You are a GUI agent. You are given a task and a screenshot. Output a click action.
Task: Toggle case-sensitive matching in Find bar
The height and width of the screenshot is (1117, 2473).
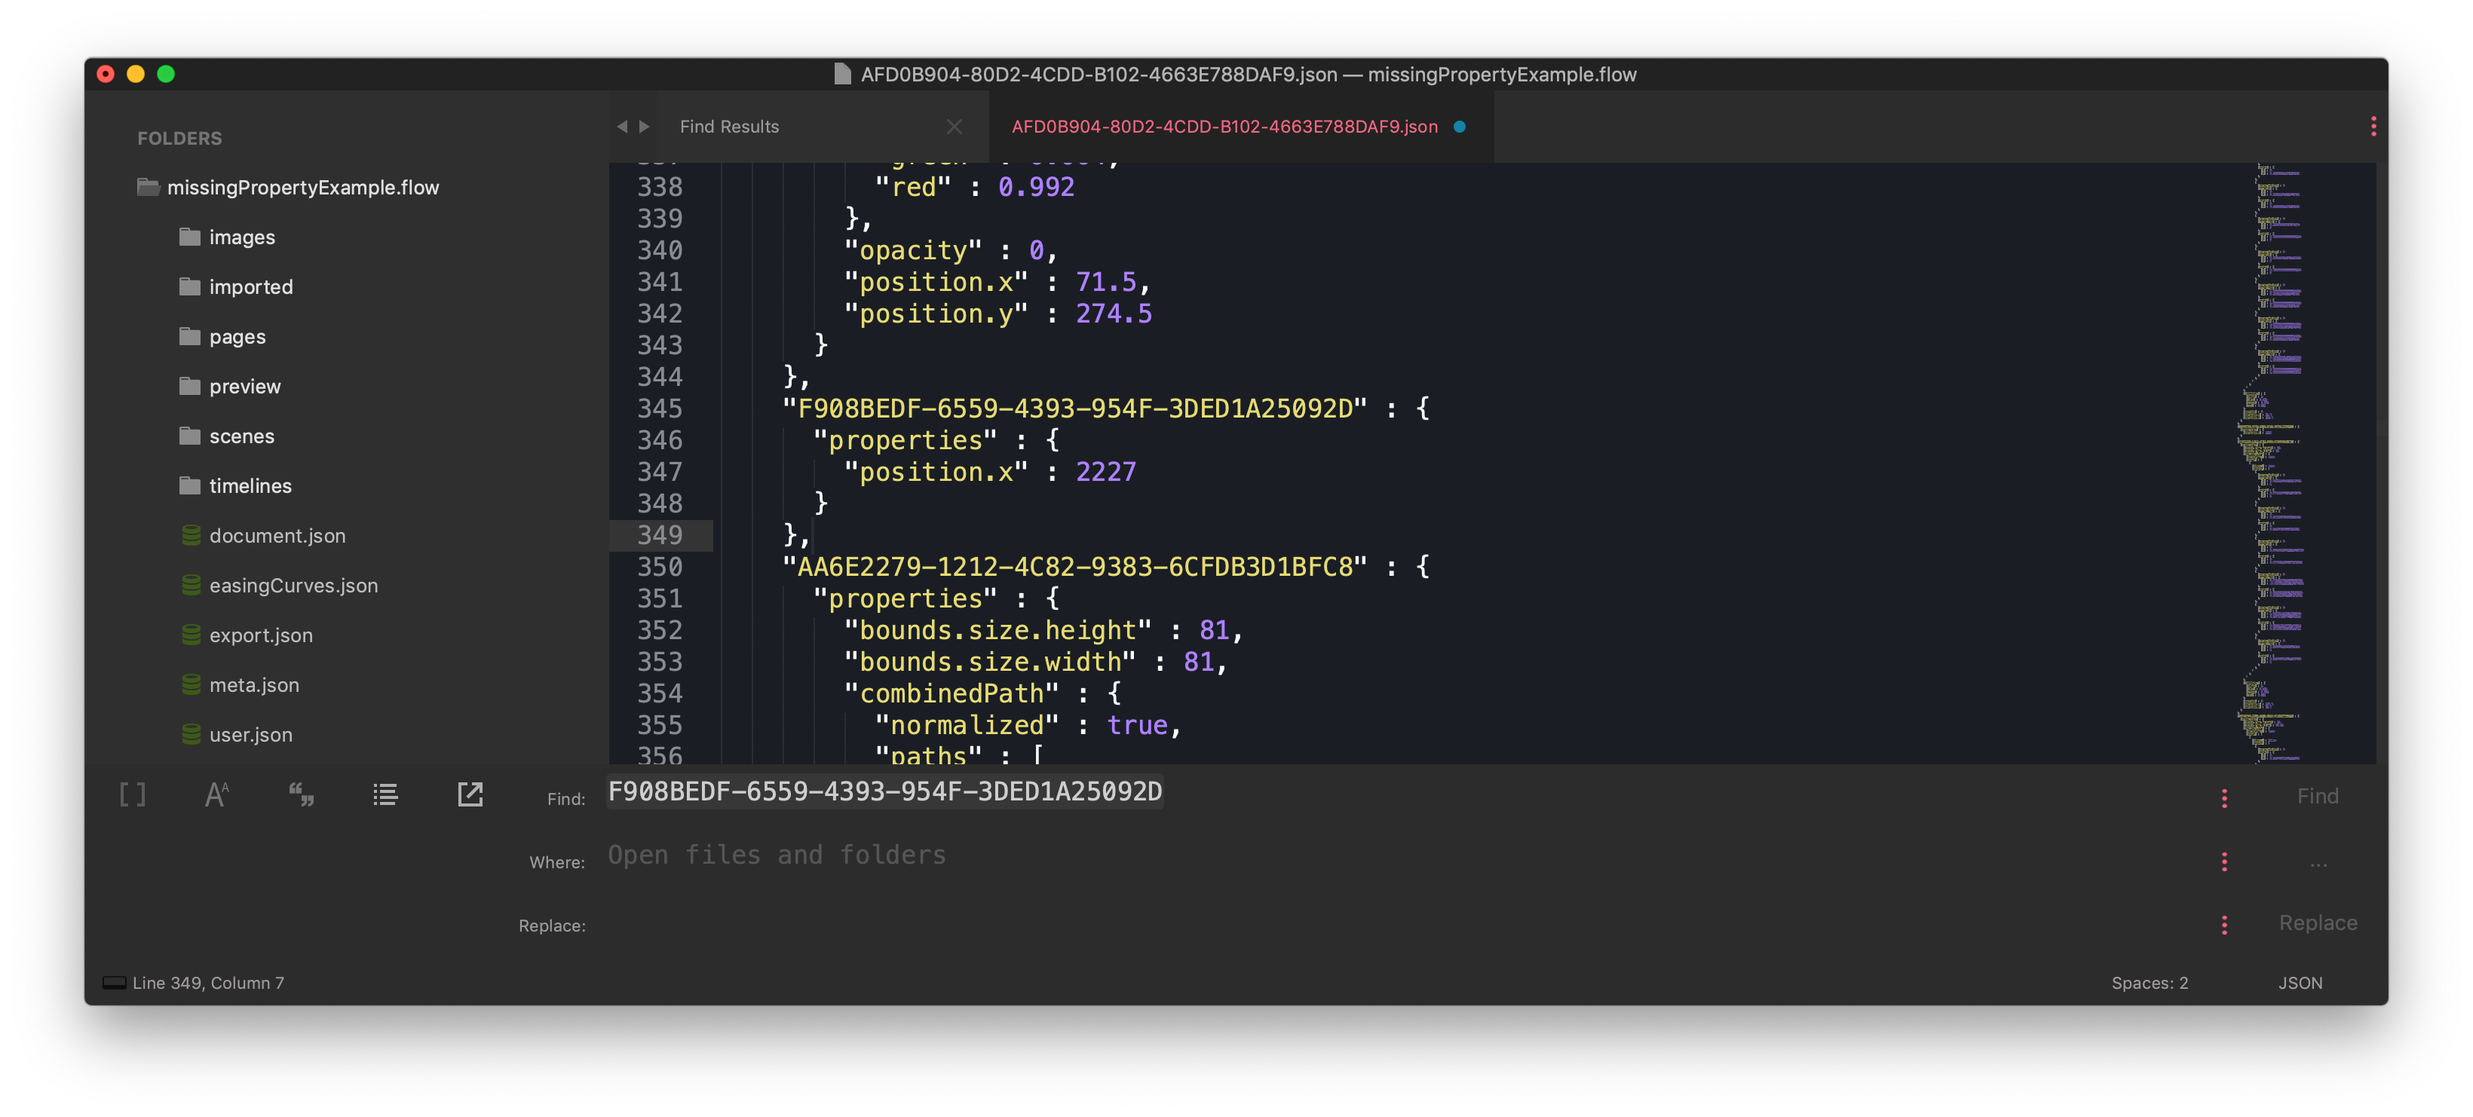coord(216,794)
